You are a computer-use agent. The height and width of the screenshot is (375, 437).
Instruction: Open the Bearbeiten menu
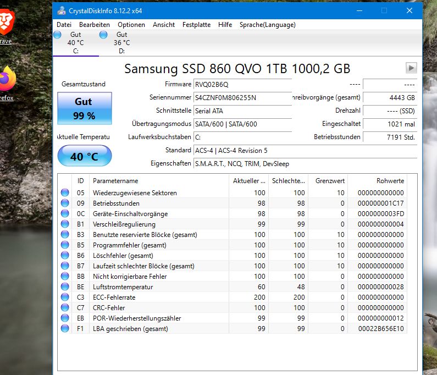click(x=94, y=25)
